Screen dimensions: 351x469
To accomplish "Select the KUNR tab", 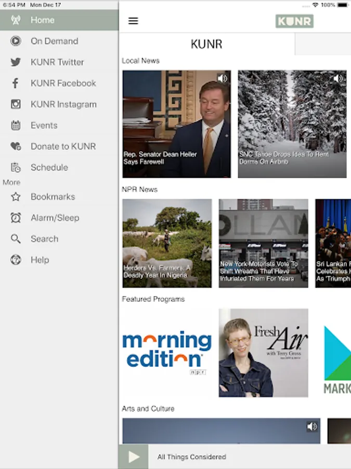I will pyautogui.click(x=206, y=44).
